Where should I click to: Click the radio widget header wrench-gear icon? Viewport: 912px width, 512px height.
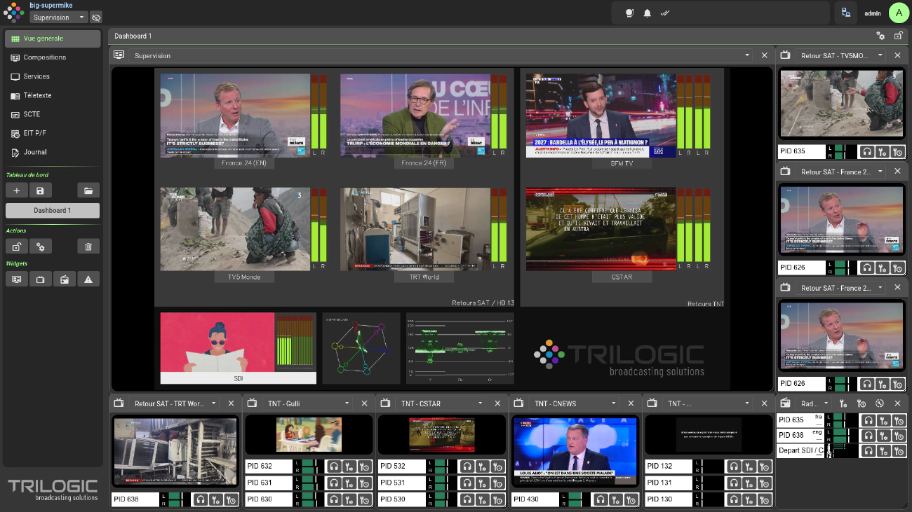tap(844, 403)
